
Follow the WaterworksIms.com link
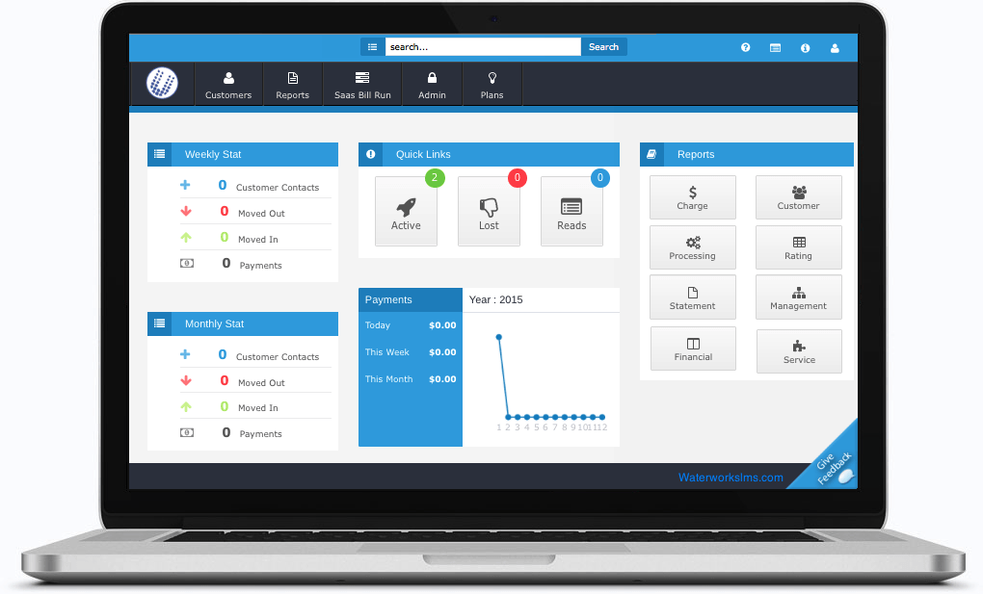tap(731, 478)
